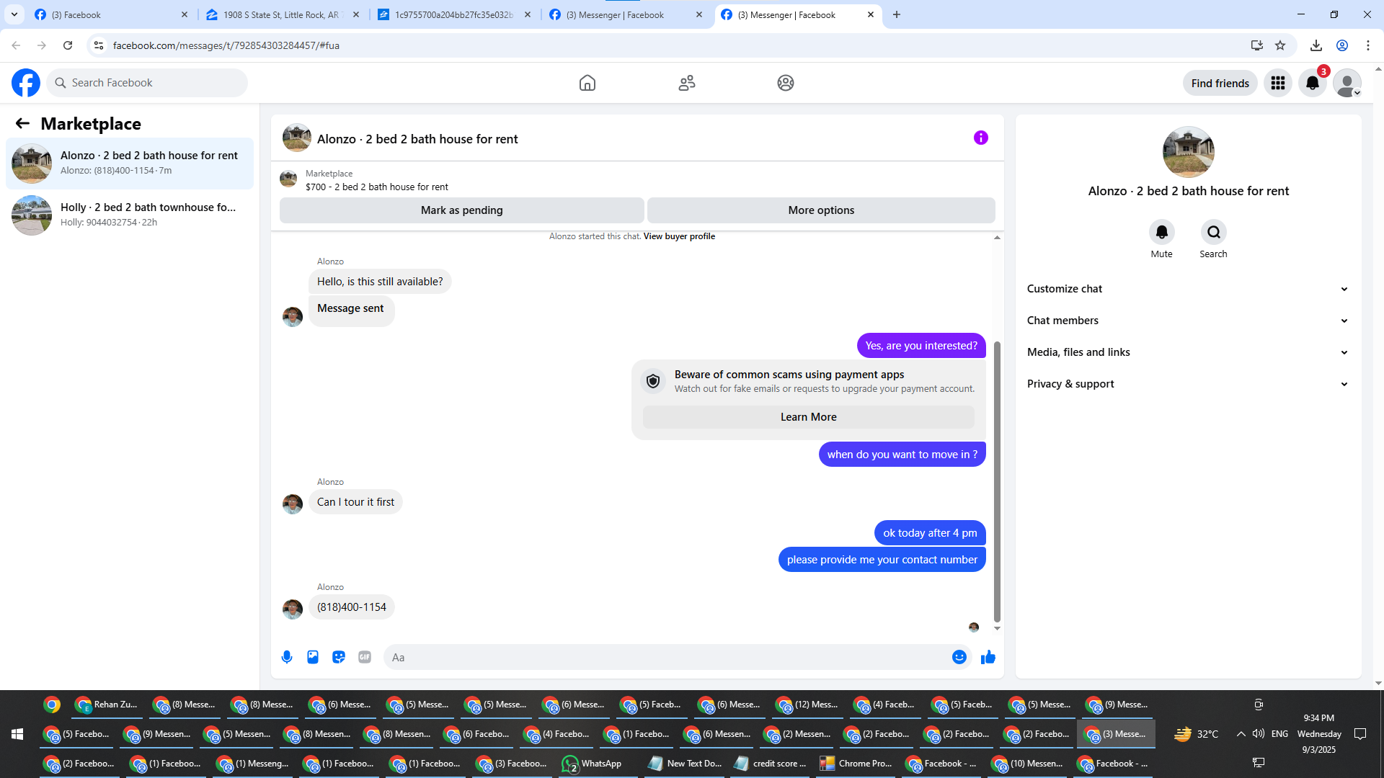Click the chat message scrollbar
1384x778 pixels.
[997, 481]
